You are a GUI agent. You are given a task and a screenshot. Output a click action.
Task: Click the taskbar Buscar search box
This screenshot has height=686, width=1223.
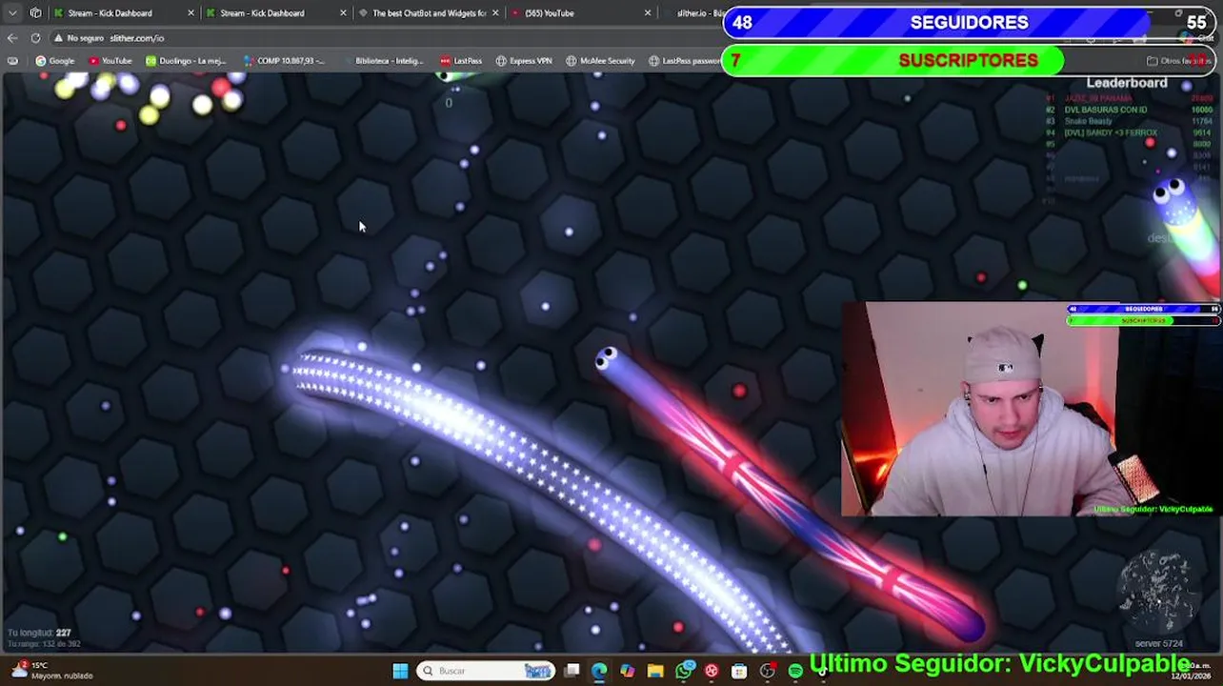[486, 671]
